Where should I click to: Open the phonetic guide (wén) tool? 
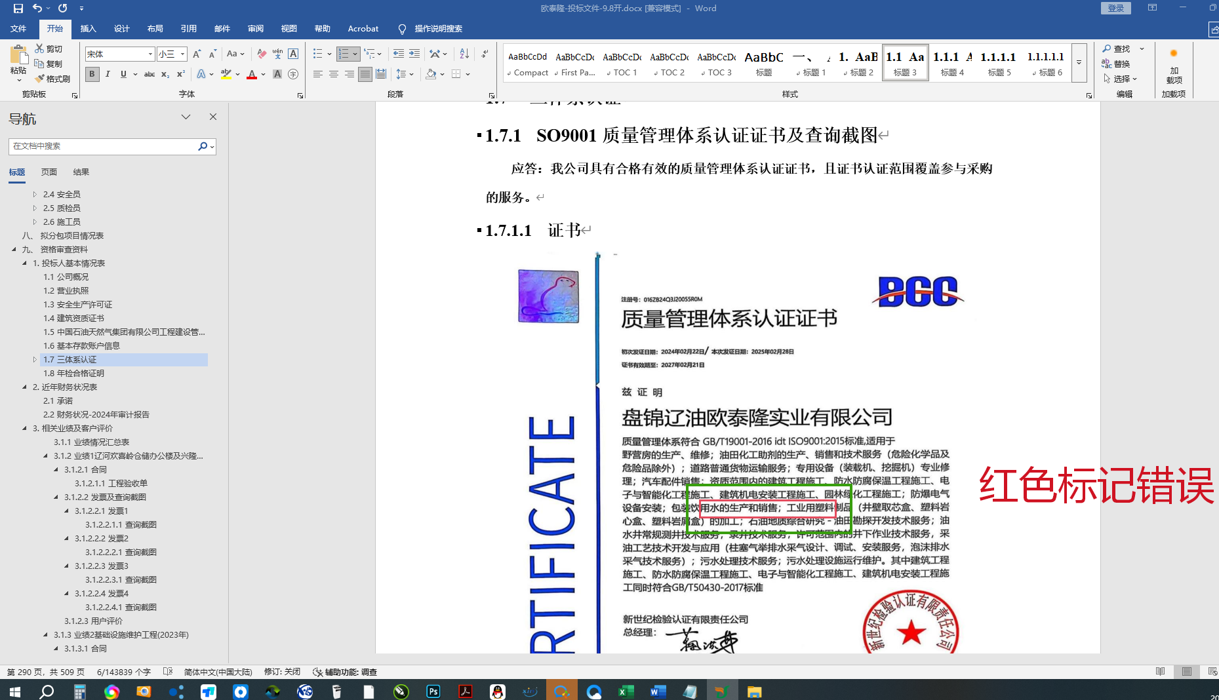click(x=277, y=54)
